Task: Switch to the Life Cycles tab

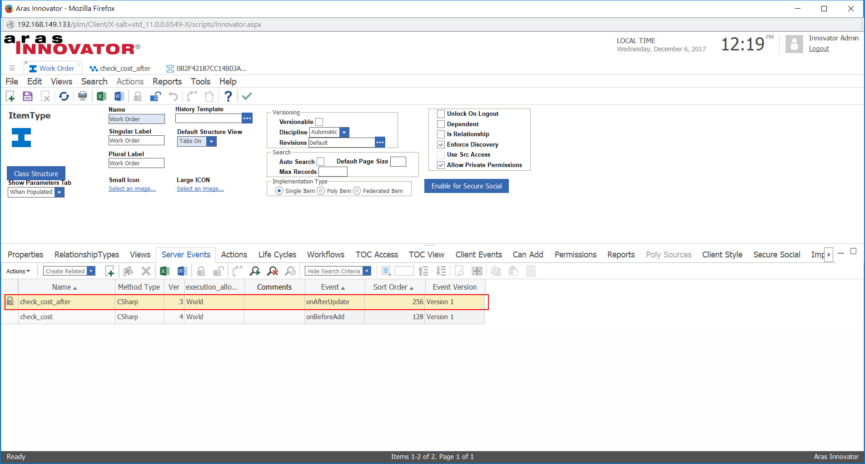Action: [x=277, y=255]
